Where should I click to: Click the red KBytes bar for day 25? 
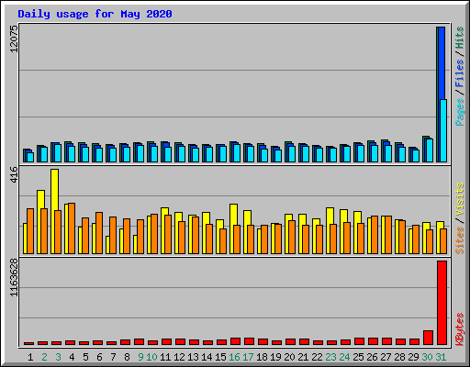pos(359,341)
